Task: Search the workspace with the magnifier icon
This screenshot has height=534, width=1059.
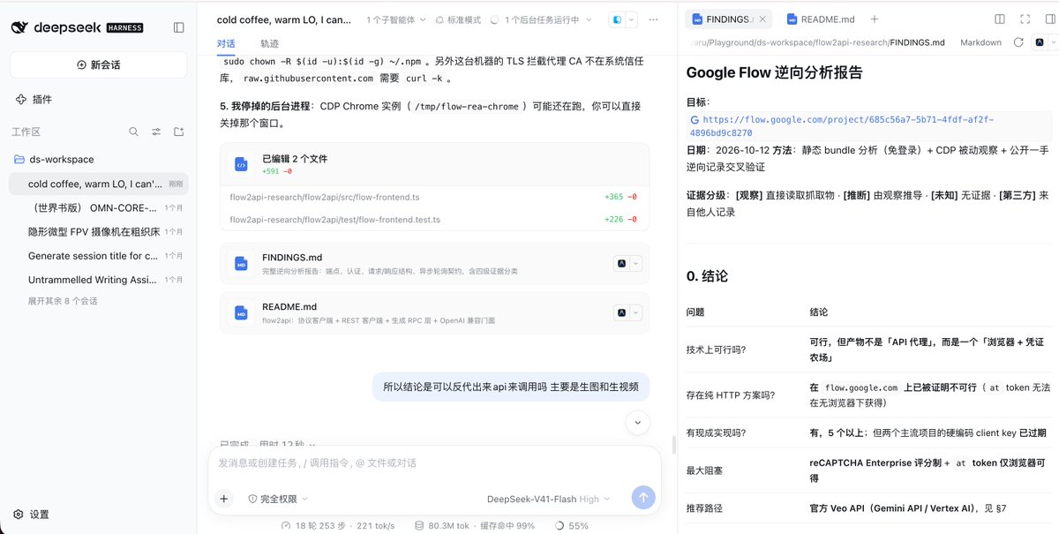Action: tap(133, 132)
